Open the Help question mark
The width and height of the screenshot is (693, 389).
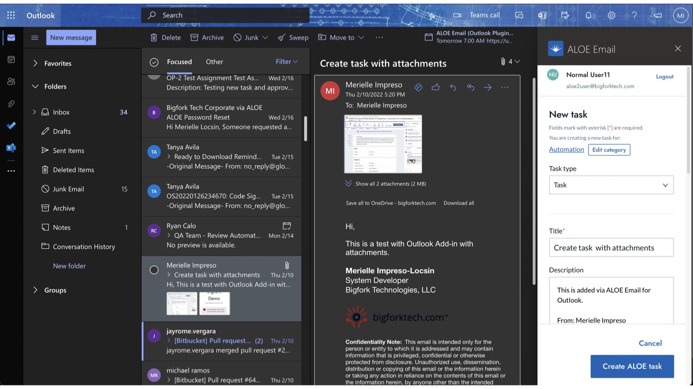coord(635,15)
